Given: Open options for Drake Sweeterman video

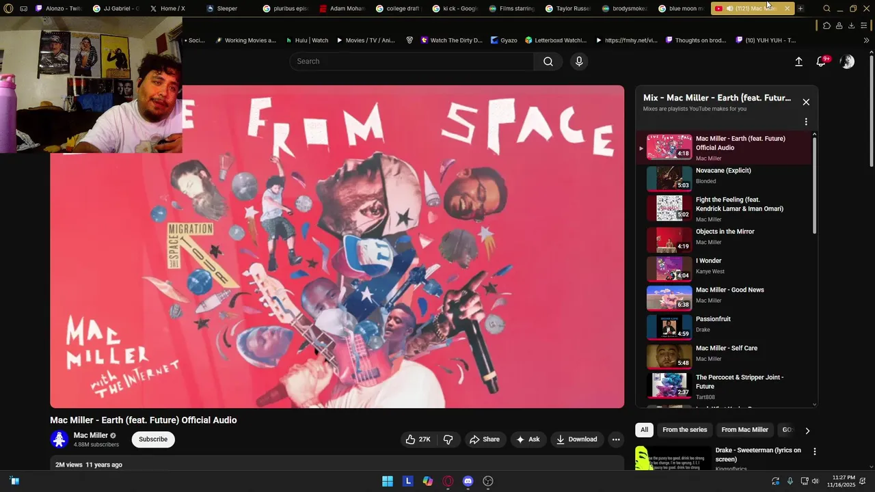Looking at the screenshot, I should point(814,452).
